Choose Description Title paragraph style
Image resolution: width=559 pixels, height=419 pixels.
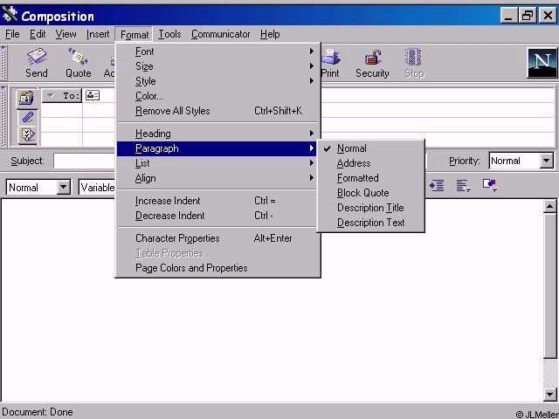tap(370, 208)
